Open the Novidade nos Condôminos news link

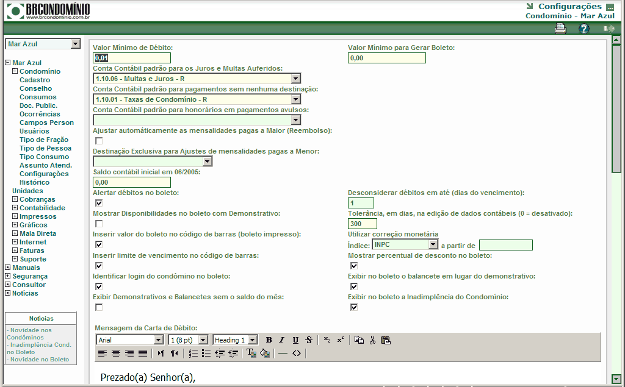(29, 333)
